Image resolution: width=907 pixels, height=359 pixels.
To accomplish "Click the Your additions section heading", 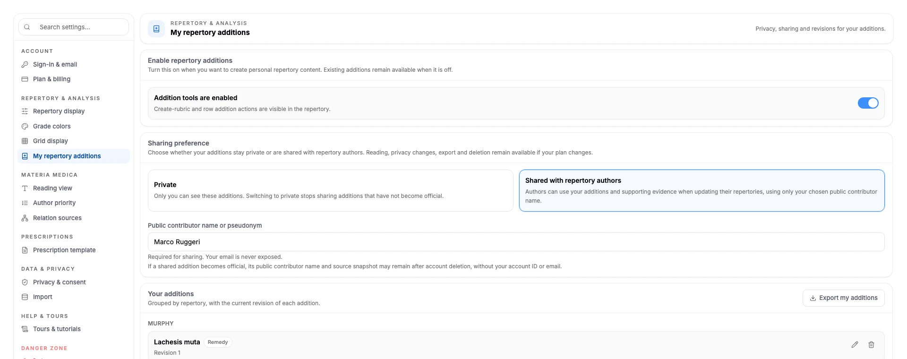I will [171, 294].
